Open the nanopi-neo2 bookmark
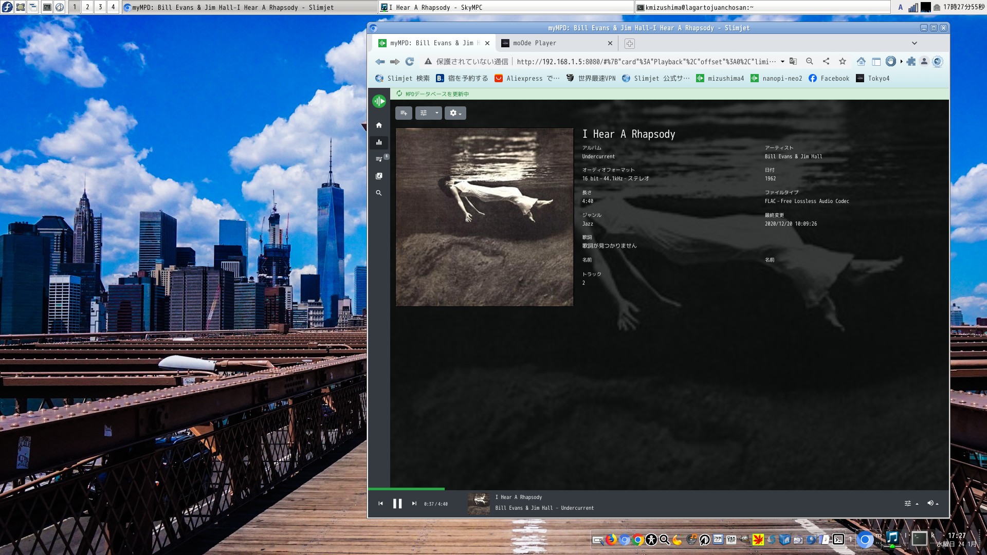Image resolution: width=987 pixels, height=555 pixels. coord(776,79)
